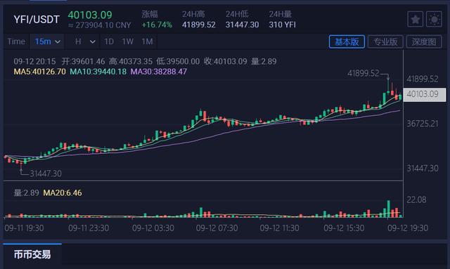Screen dimensions: 450x269
Task: Click the 31447.30 low price marker on chart
Action: (x=46, y=173)
